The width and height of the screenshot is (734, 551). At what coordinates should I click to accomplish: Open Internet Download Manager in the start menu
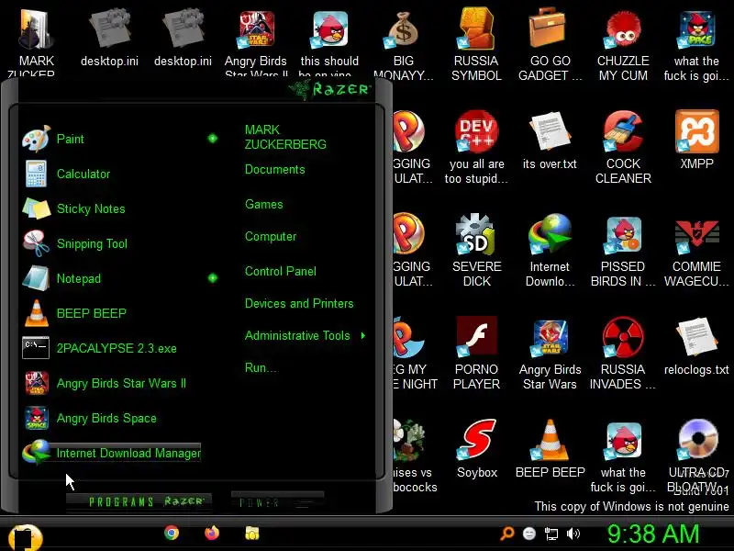(112, 453)
